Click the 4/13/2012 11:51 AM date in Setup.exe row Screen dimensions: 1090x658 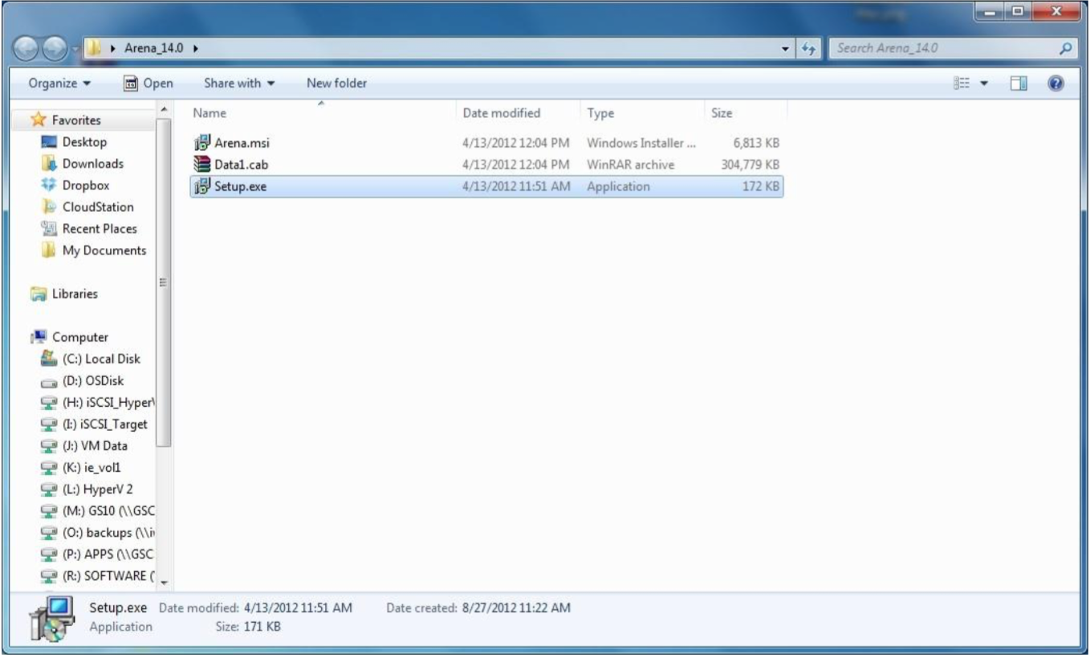tap(516, 186)
